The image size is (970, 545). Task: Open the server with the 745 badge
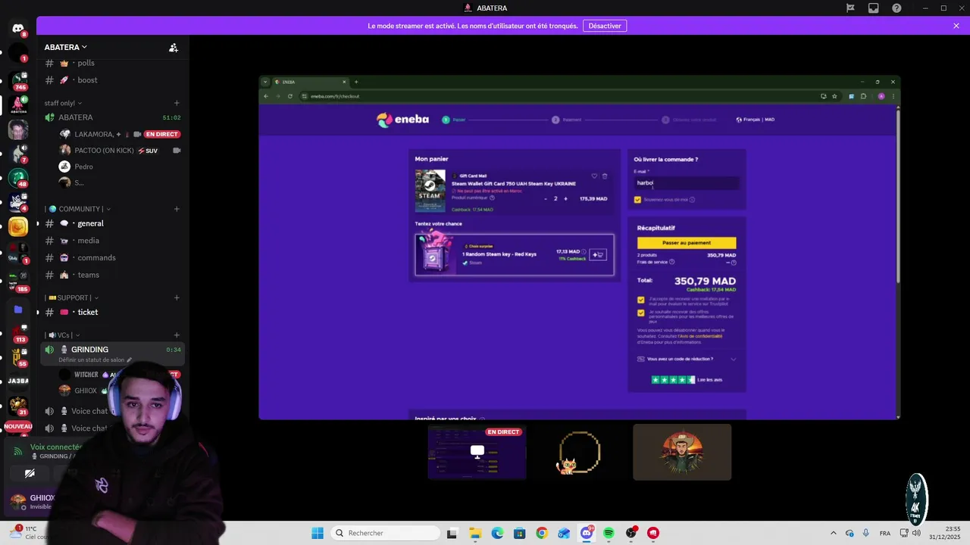pyautogui.click(x=18, y=79)
